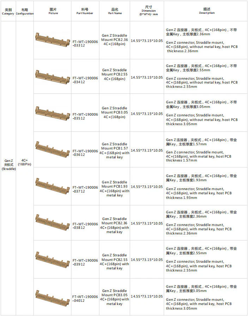Click the dimension value in the PCB3.05 metal key row

(147, 297)
